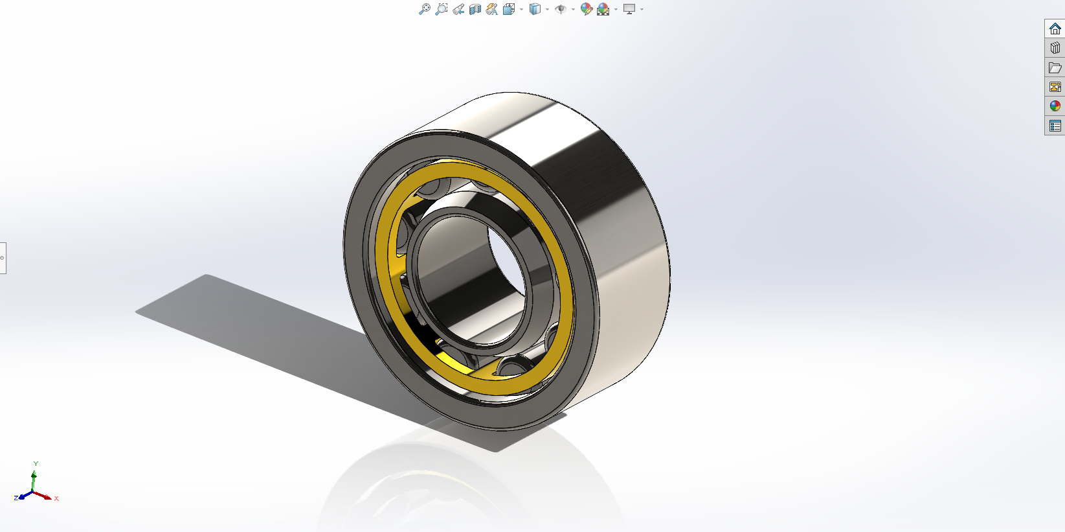Go back to the Previous View

(x=458, y=9)
